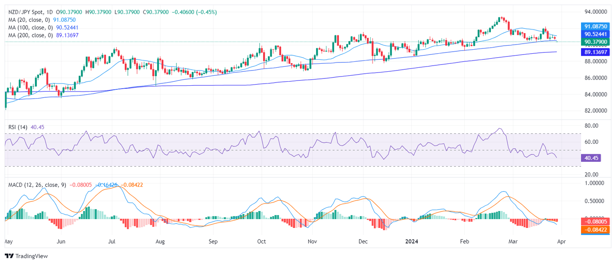Click the 90.52441 blue price tag
The image size is (616, 264).
[597, 34]
